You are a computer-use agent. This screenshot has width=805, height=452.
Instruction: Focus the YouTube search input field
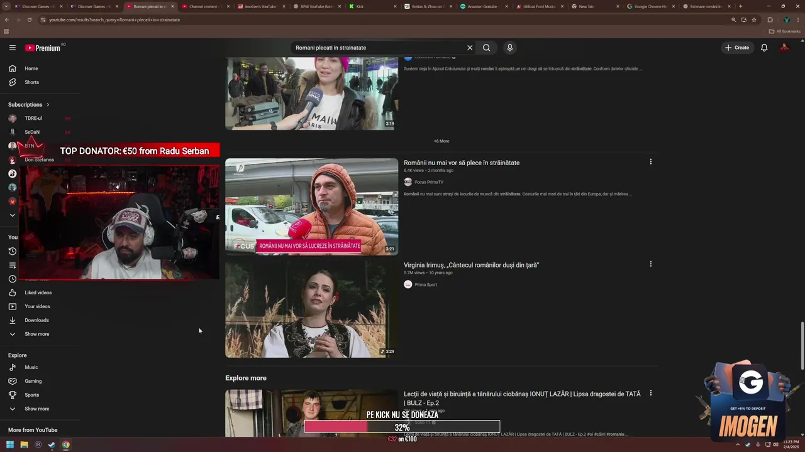point(377,48)
